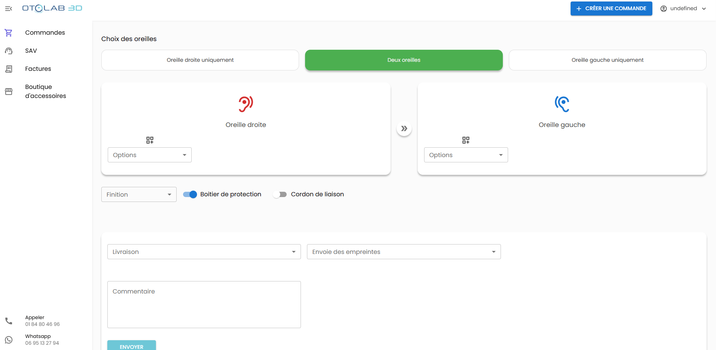Click the Commandes shopping cart icon
Screen dimensions: 716x350
(9, 33)
